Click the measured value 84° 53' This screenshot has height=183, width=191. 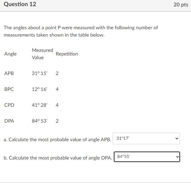tap(39, 121)
